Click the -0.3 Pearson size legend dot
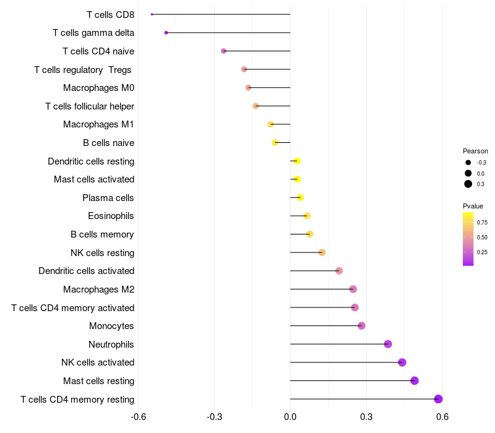Viewport: 495px width, 433px height. [x=468, y=163]
